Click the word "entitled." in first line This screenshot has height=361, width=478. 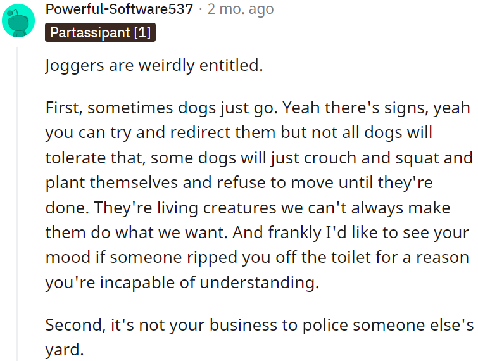coord(230,66)
